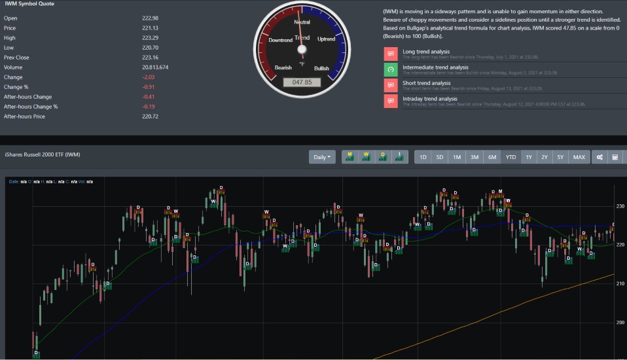Select the 6M time range
The width and height of the screenshot is (627, 360).
click(492, 157)
